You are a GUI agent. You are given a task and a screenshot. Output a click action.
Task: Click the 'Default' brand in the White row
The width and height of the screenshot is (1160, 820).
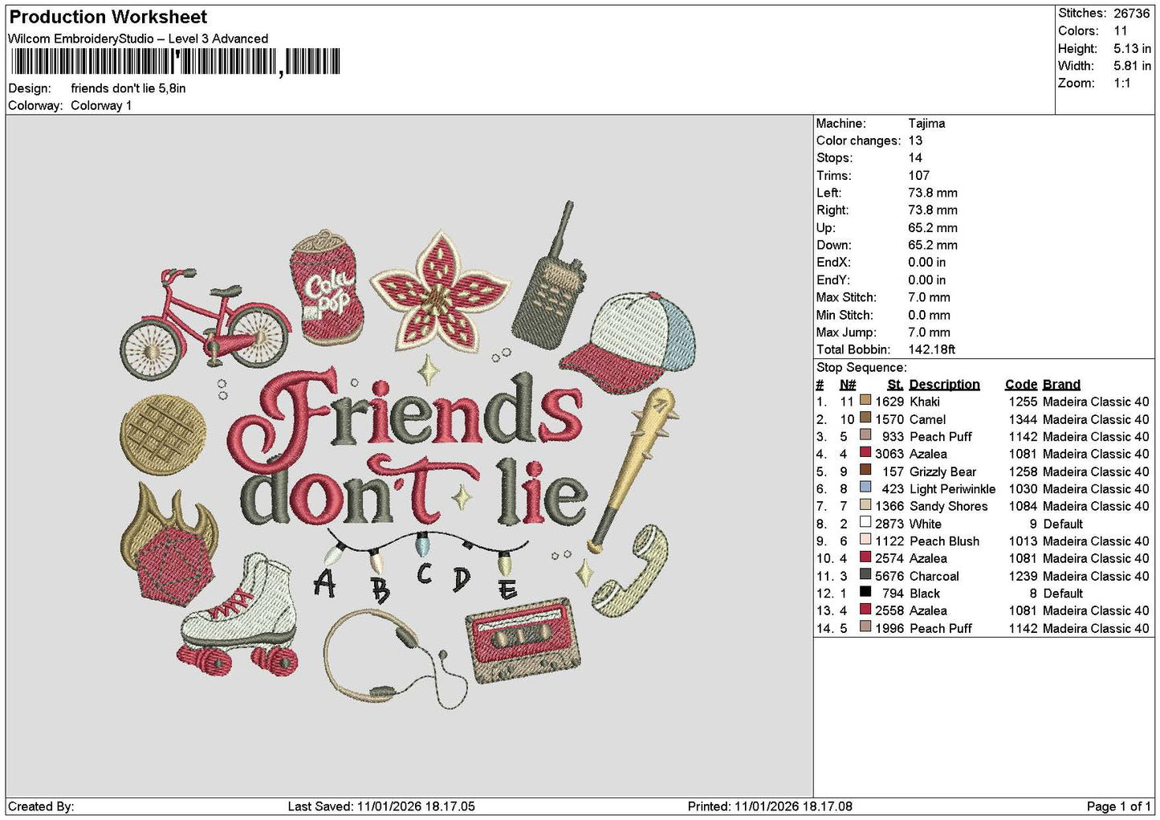coord(1063,524)
